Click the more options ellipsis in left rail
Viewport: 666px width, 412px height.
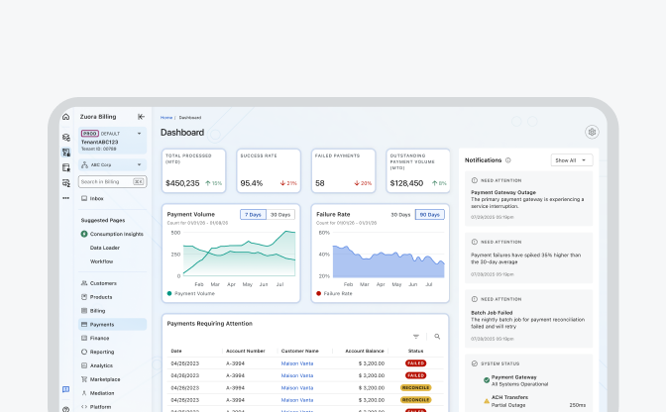[65, 197]
